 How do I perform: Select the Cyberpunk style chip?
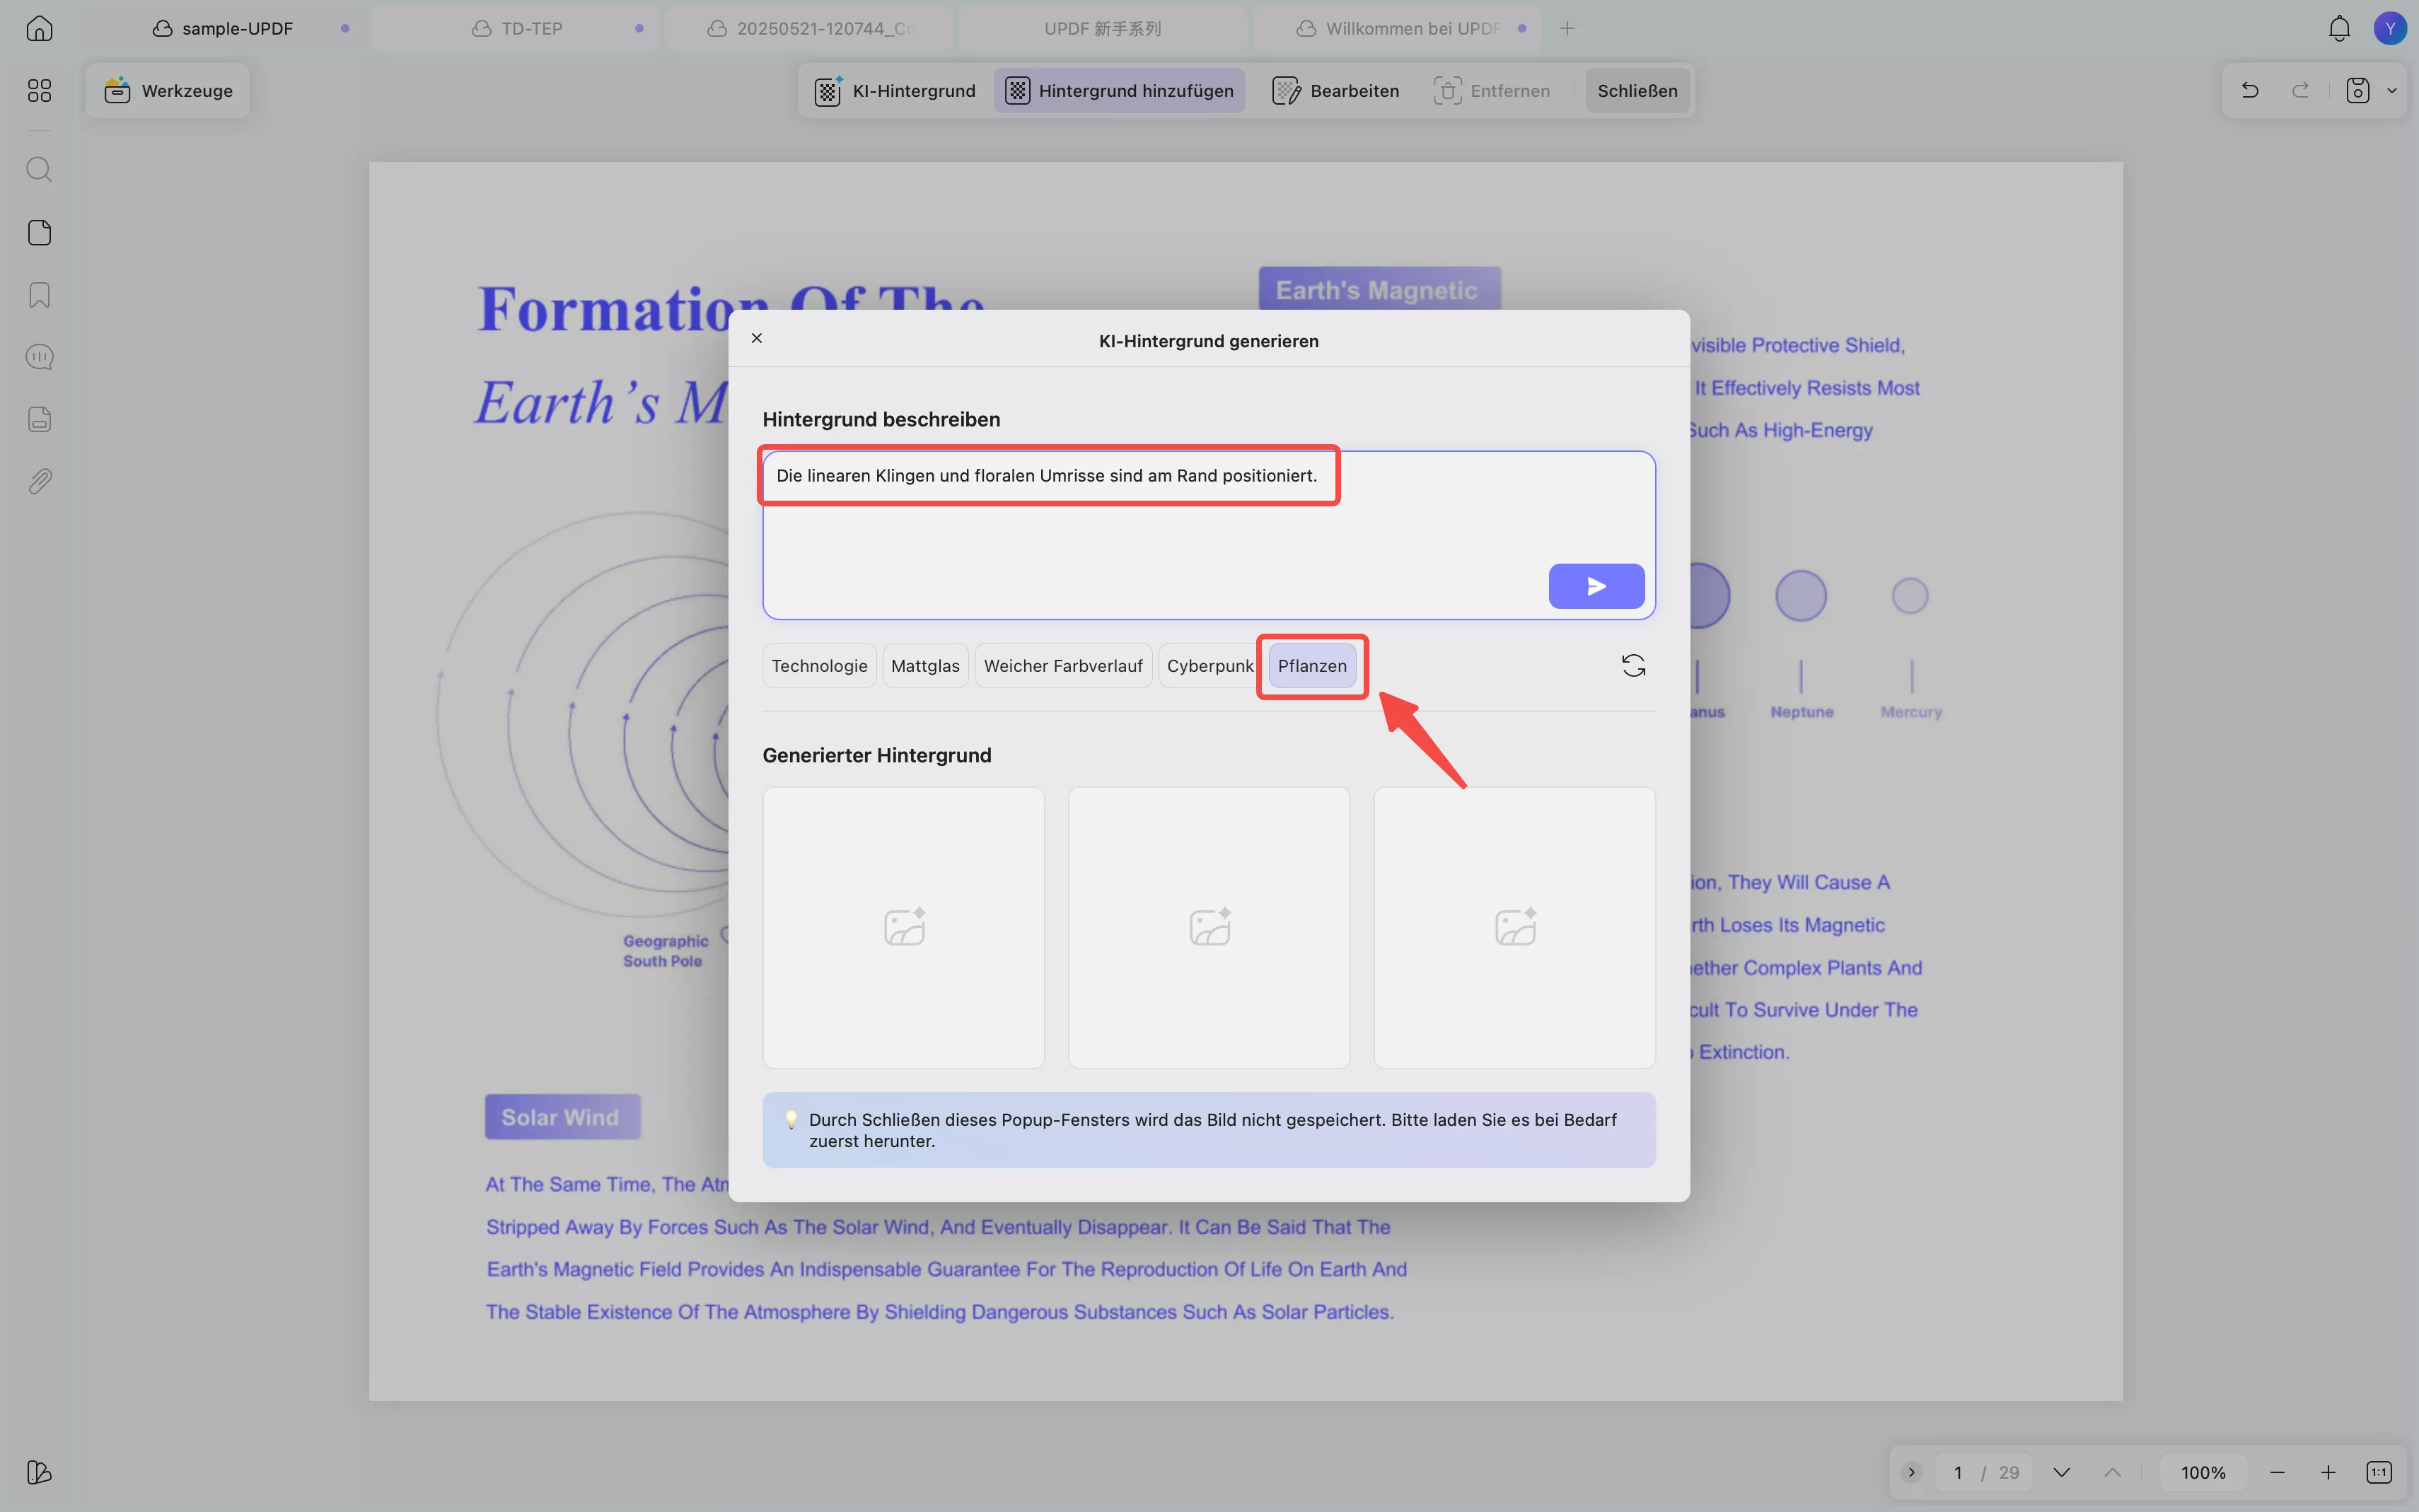(1209, 666)
